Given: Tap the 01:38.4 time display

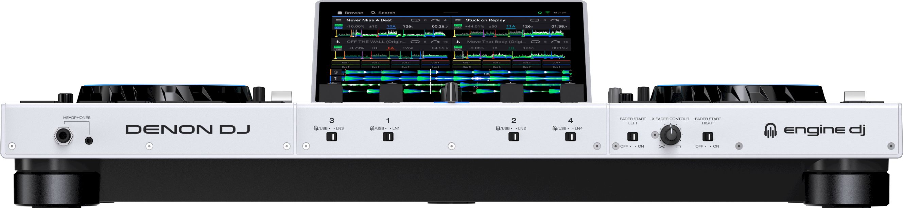Looking at the screenshot, I should (x=559, y=26).
